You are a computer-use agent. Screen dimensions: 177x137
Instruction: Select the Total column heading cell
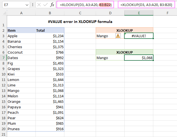[x=50, y=30]
